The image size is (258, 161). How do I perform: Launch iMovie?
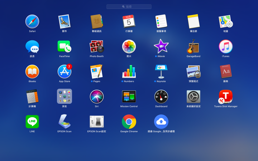tap(161, 47)
